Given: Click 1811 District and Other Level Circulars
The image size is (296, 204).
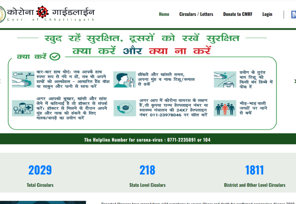Looking at the screenshot, I should pos(254,170).
